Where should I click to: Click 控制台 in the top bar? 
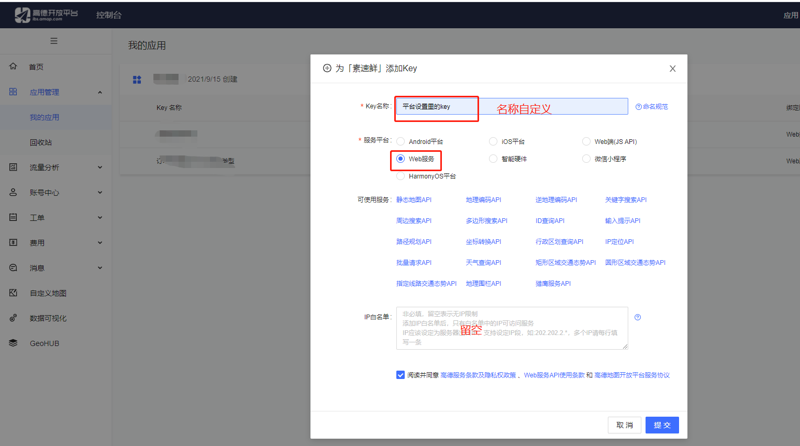(x=109, y=15)
